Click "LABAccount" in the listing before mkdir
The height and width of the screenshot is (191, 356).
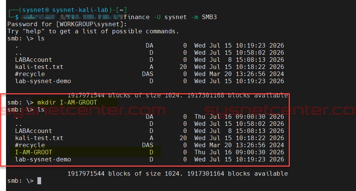click(33, 60)
